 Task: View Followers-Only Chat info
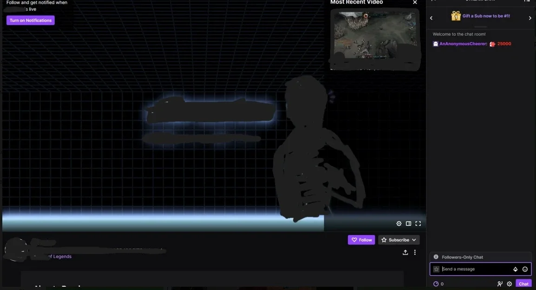(x=436, y=257)
